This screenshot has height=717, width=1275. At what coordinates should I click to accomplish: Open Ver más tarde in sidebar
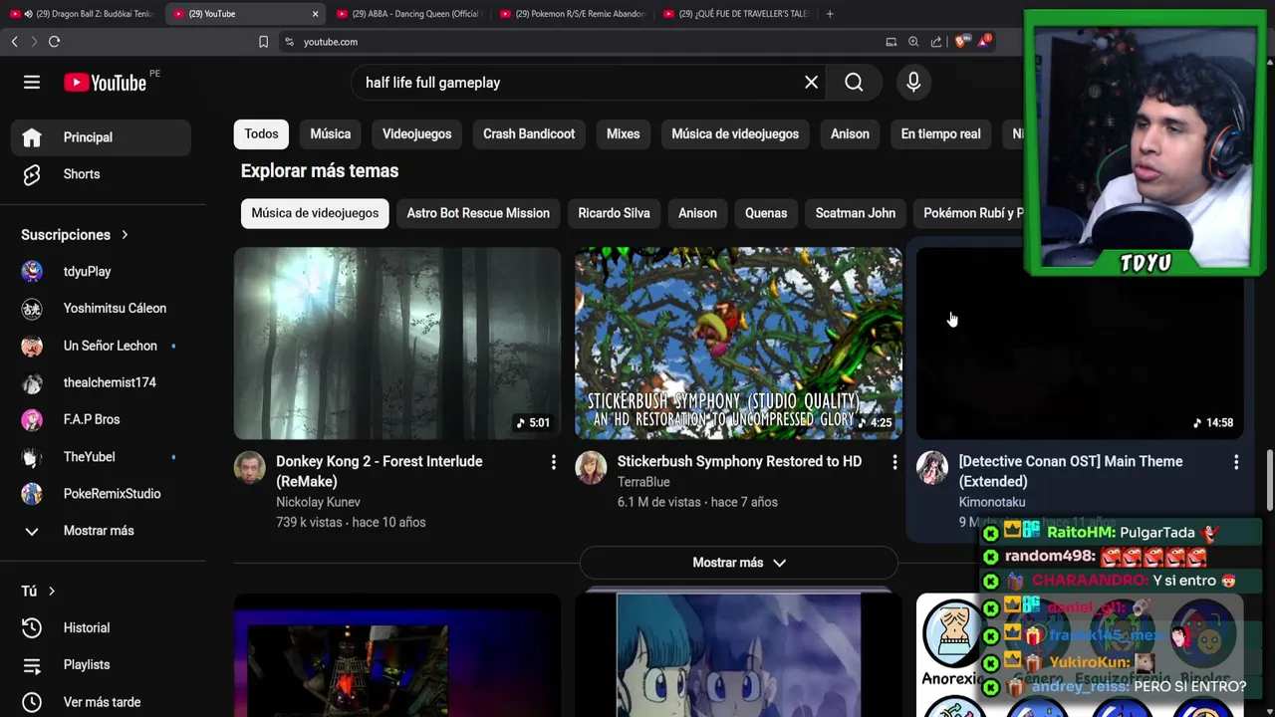pyautogui.click(x=101, y=702)
